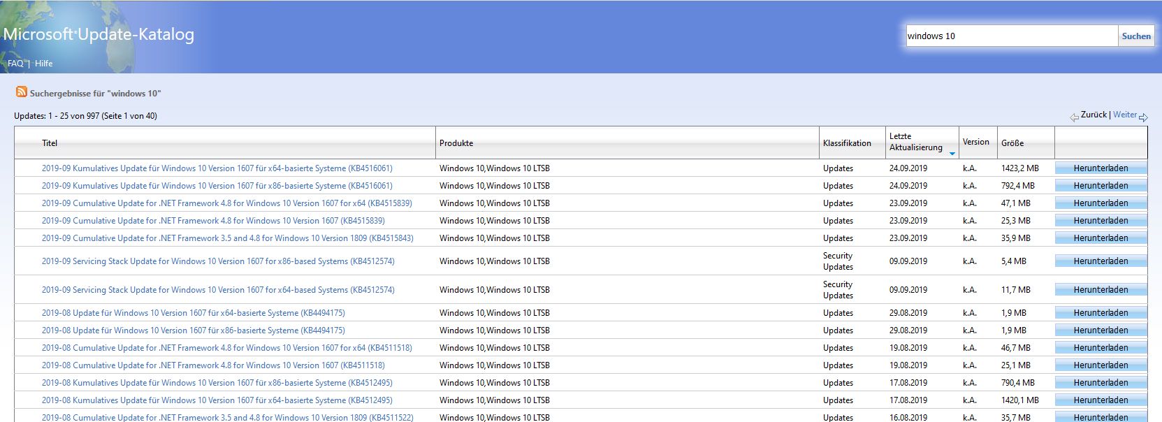Image resolution: width=1162 pixels, height=422 pixels.
Task: Sort by the Titel column header
Action: [x=50, y=143]
